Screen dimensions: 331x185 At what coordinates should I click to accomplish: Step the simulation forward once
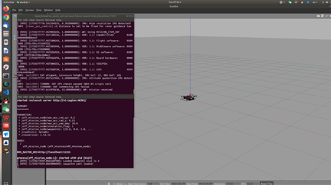click(x=114, y=184)
